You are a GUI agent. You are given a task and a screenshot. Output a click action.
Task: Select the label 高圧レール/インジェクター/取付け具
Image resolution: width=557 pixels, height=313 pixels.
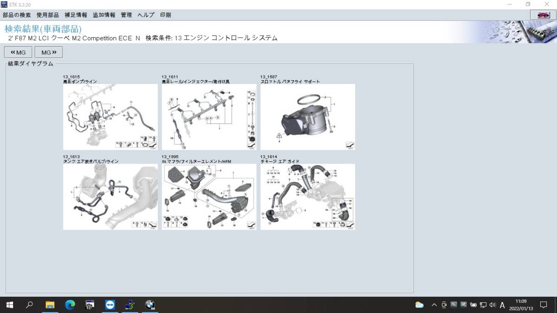pyautogui.click(x=195, y=82)
